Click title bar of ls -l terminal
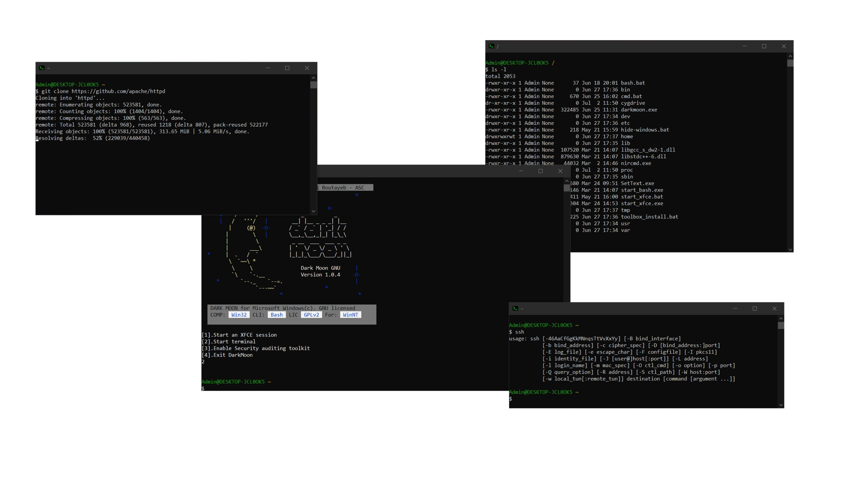Viewport: 858px width, 482px height. coord(616,46)
